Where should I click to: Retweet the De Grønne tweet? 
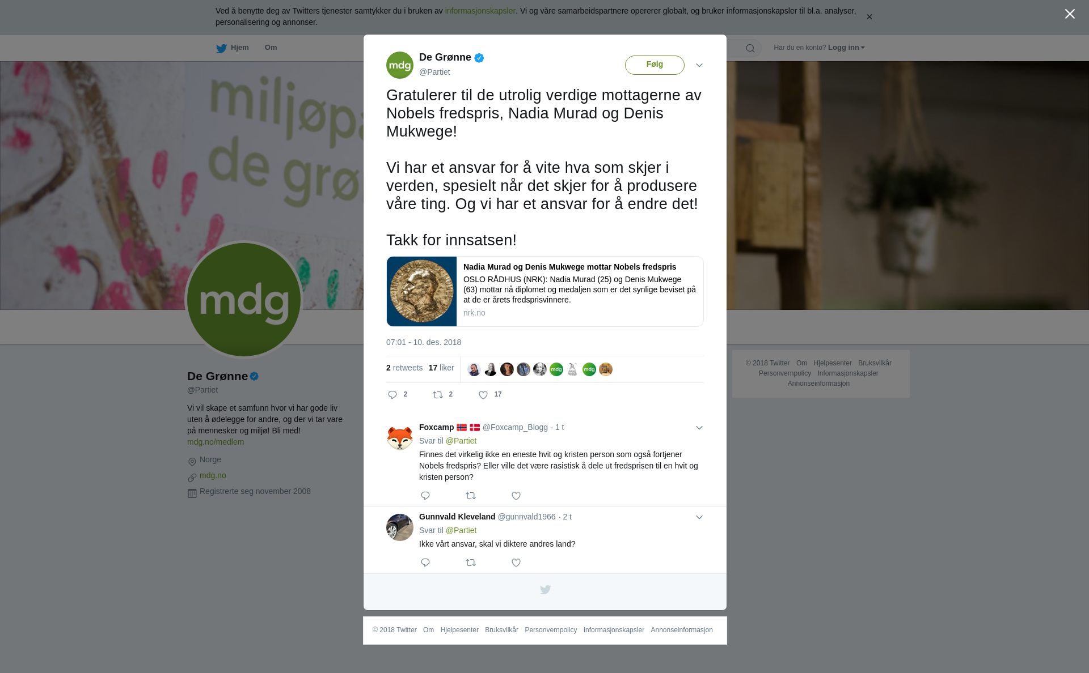438,395
